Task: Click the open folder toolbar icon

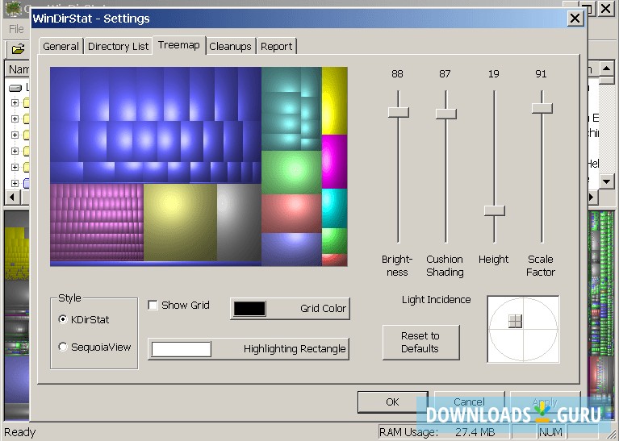Action: point(19,49)
